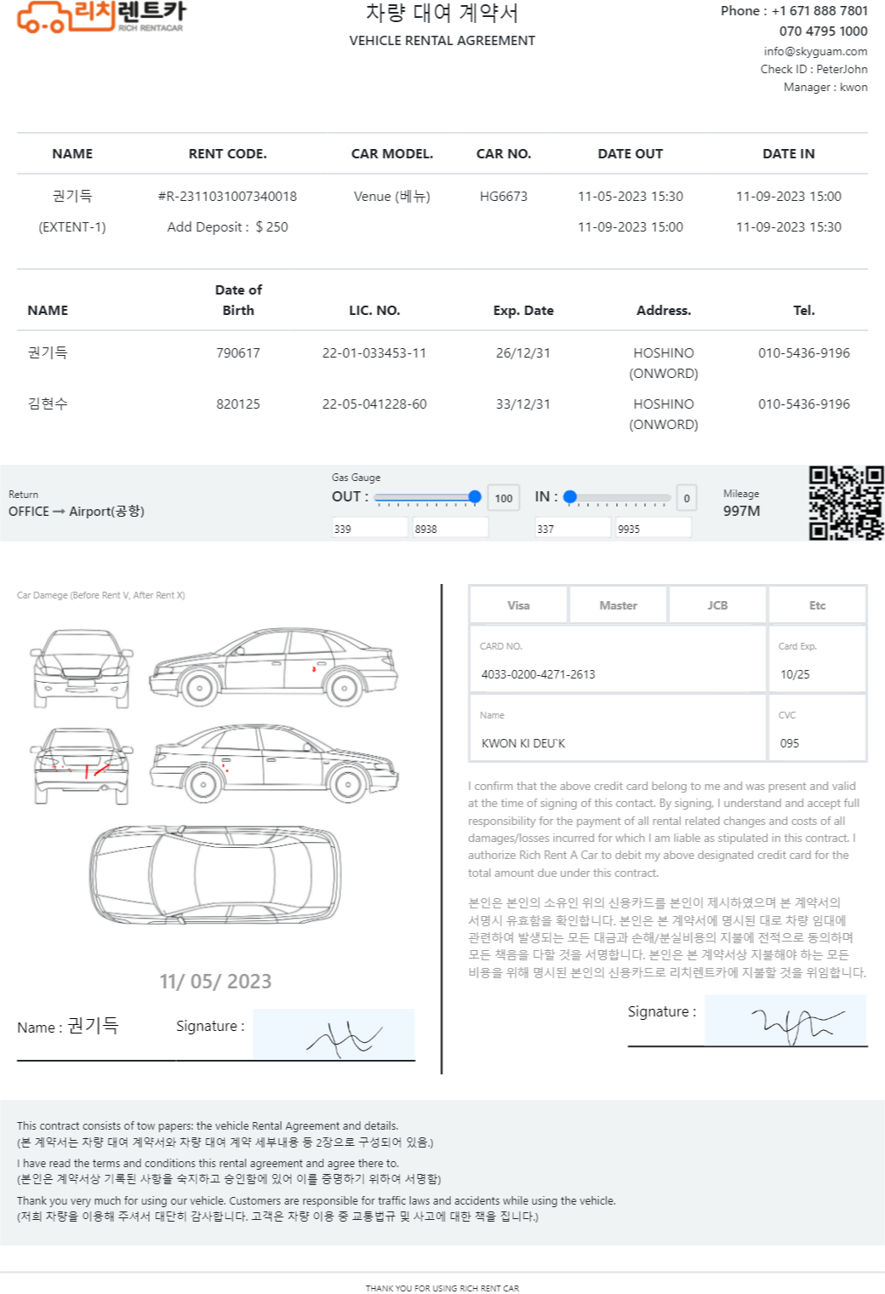
Task: Click the rent code #R-2311031007340018
Action: click(x=227, y=197)
